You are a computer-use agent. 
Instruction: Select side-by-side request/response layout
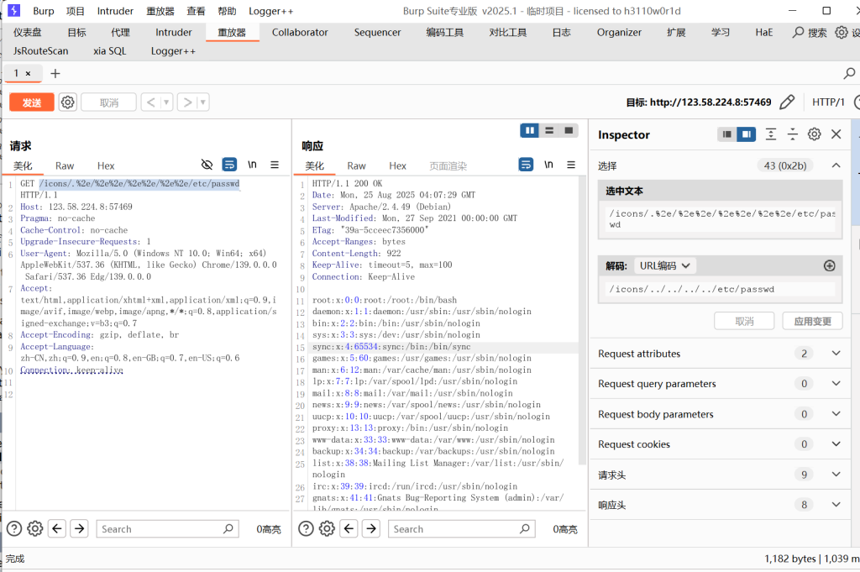[529, 130]
